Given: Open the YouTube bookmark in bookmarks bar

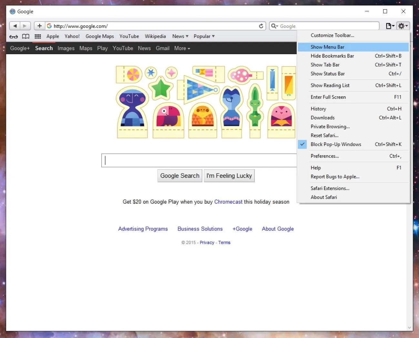Looking at the screenshot, I should pyautogui.click(x=129, y=36).
